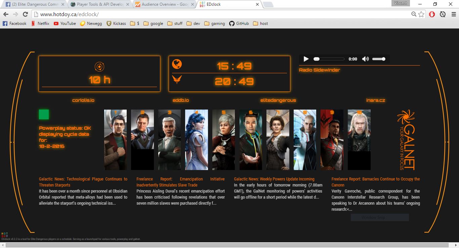Expand the dev bookmark folder
459x248 pixels.
[193, 24]
